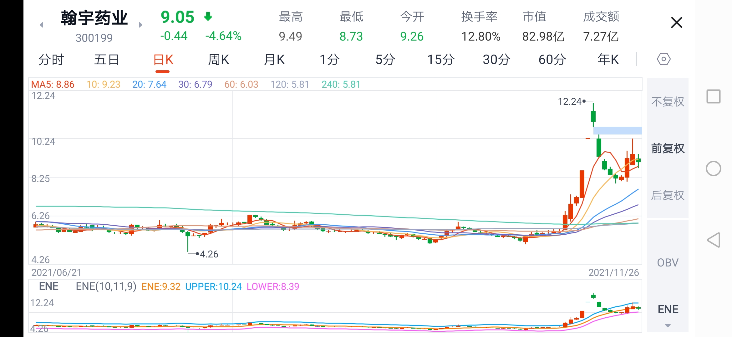732x337 pixels.
Task: Tap ENE:9.32 value label
Action: click(161, 286)
